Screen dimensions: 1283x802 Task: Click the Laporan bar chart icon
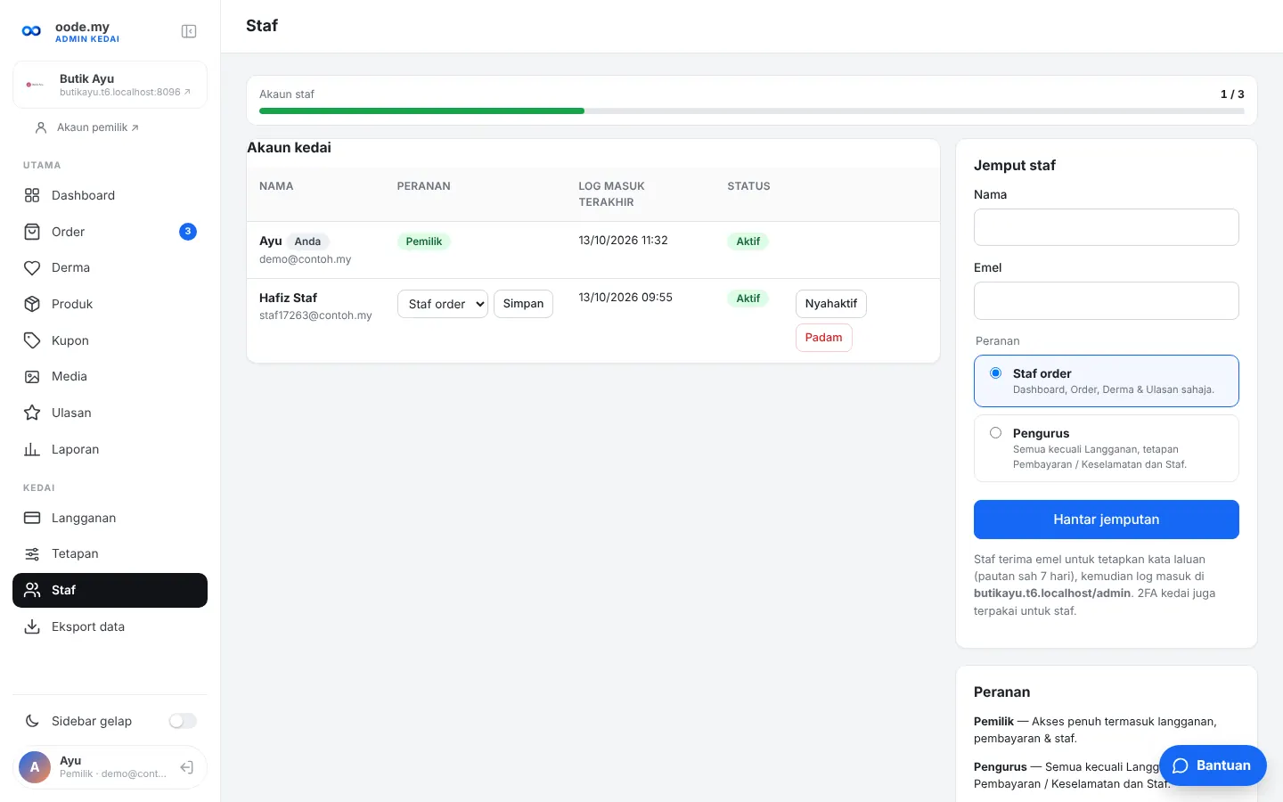(x=32, y=449)
